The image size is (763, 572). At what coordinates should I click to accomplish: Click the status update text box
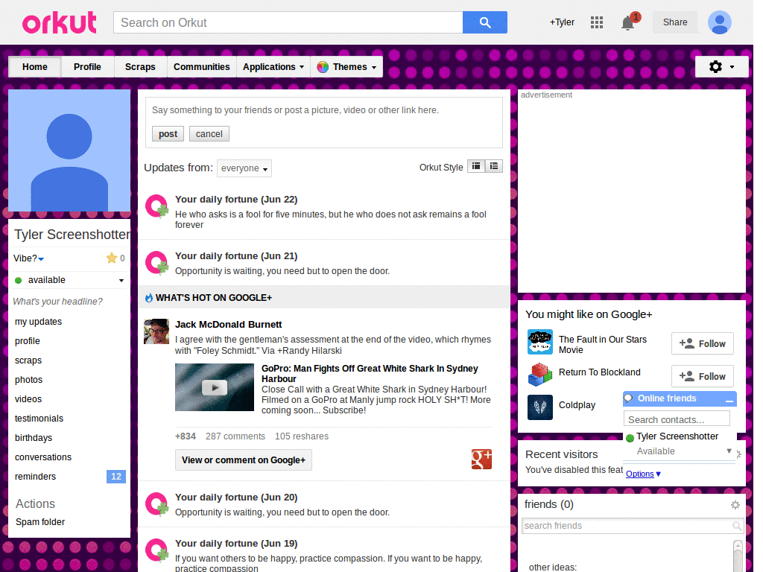[x=324, y=110]
